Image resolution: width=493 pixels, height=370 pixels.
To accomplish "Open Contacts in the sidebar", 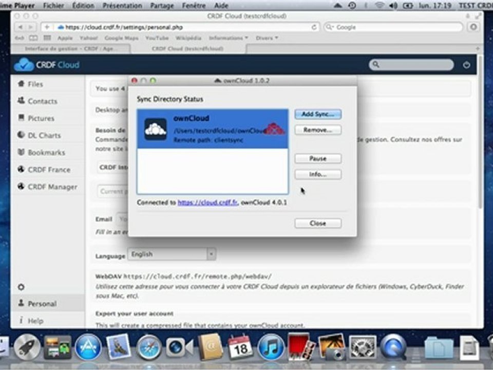I will click(x=37, y=101).
